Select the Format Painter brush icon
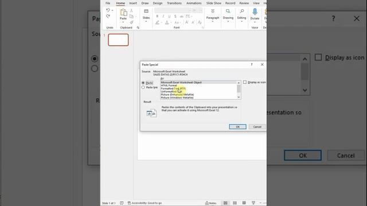 click(x=131, y=22)
